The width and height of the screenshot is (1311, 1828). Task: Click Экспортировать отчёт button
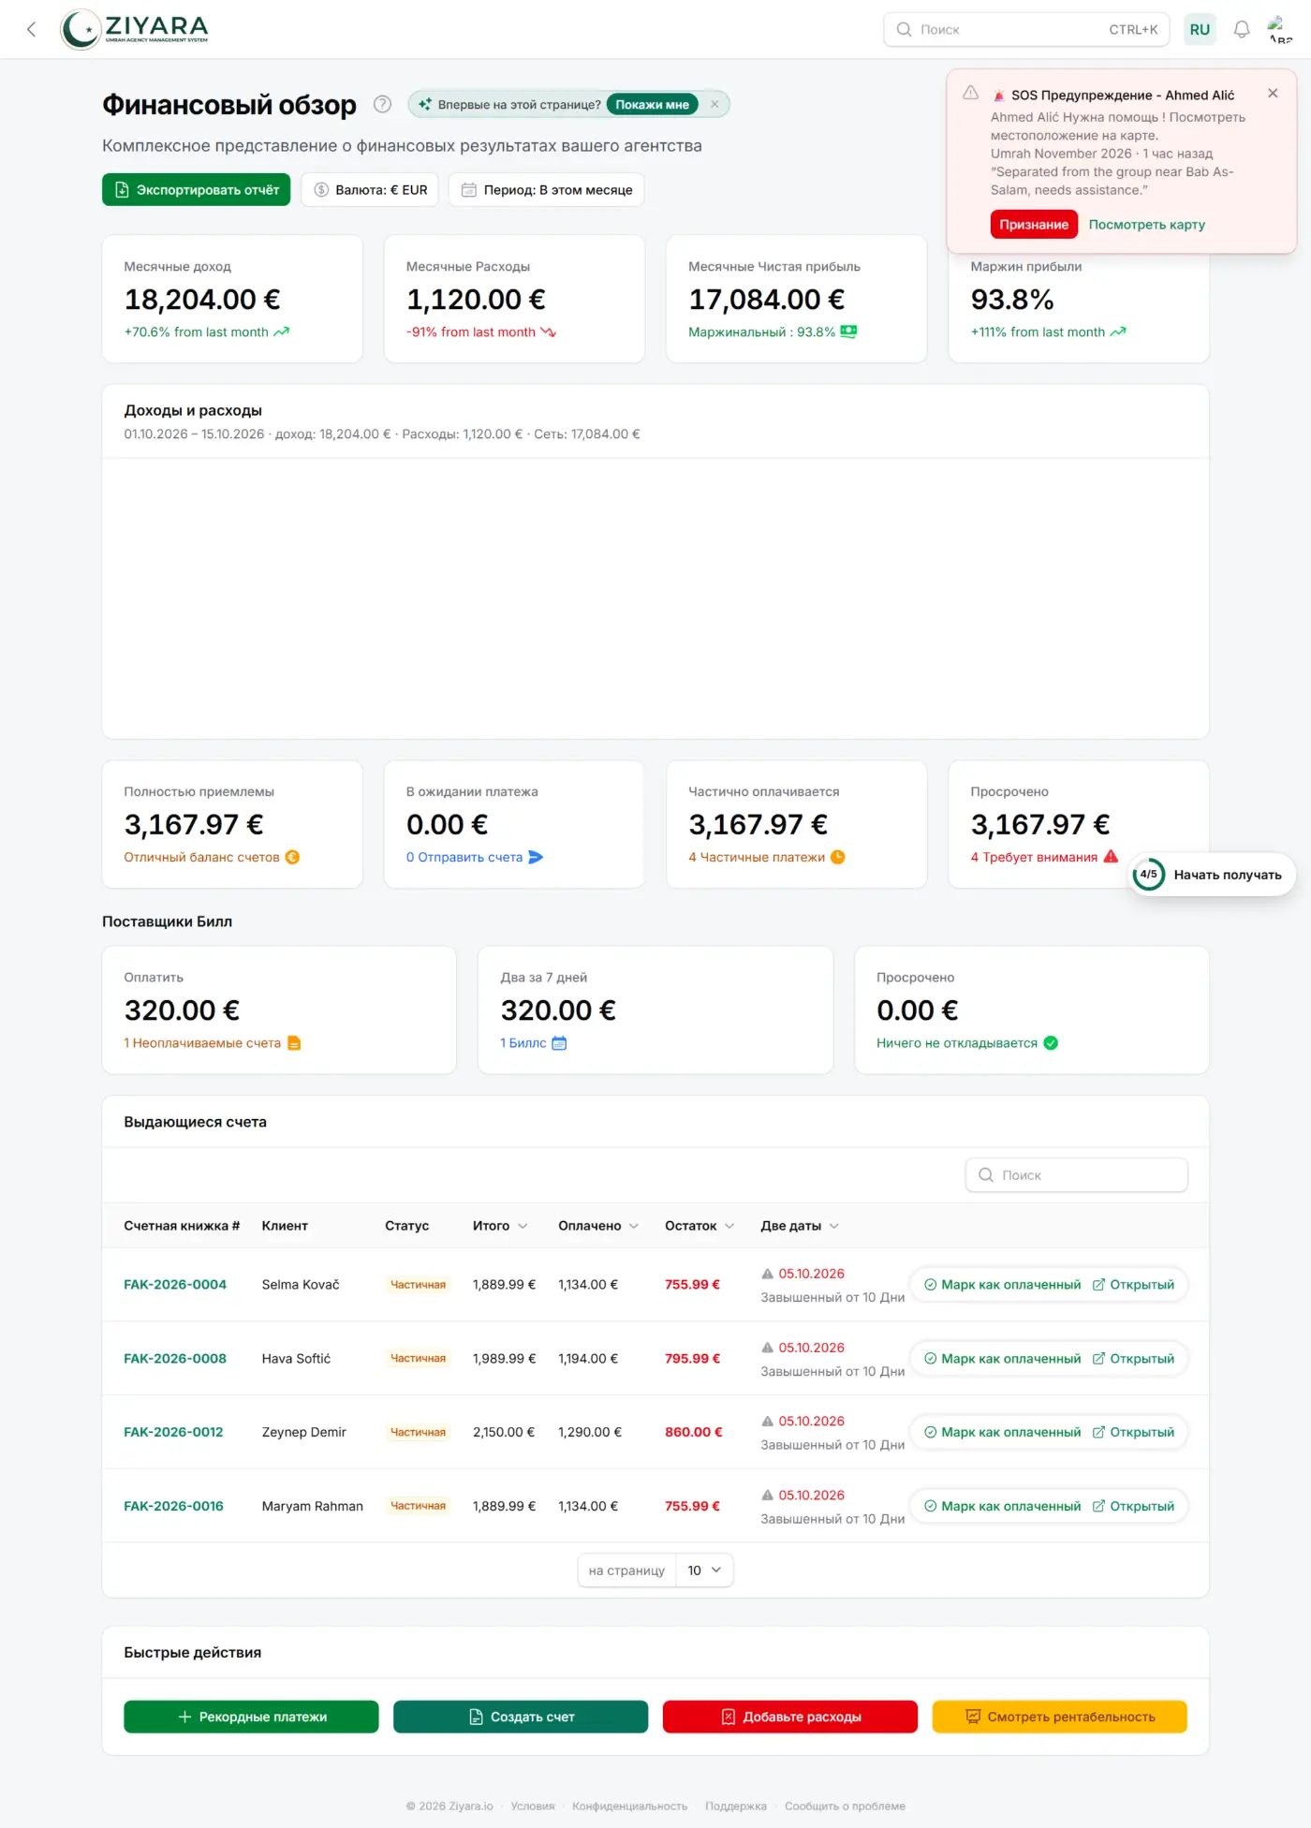(197, 189)
